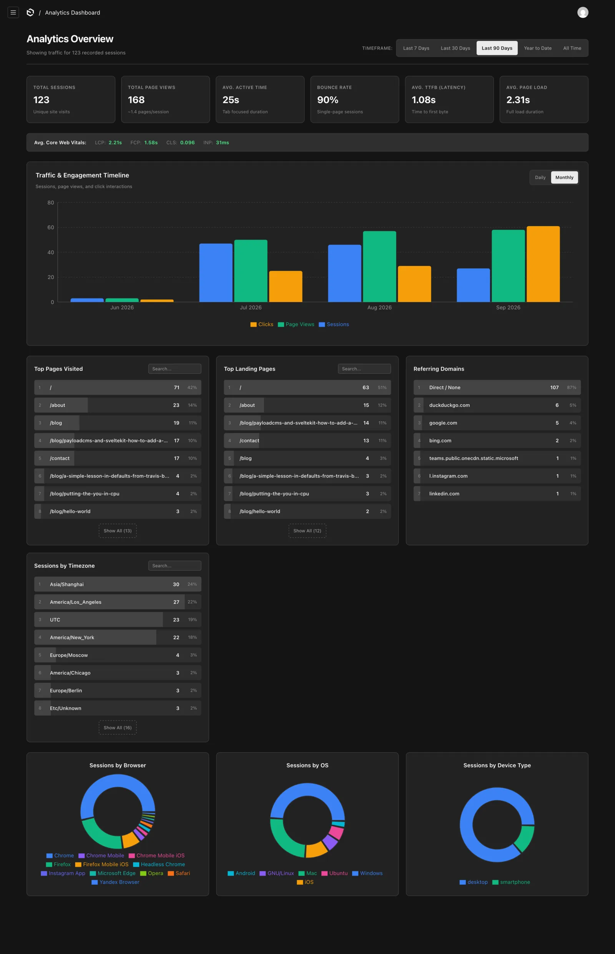The height and width of the screenshot is (954, 615).
Task: Click /blog/hello-world in Top Pages Visited
Action: click(x=118, y=511)
